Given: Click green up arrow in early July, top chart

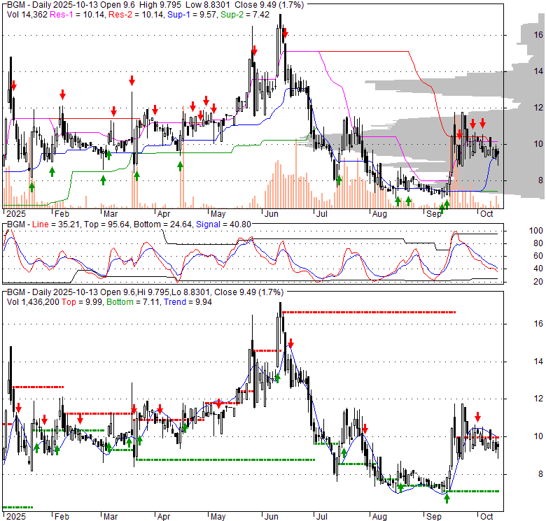Looking at the screenshot, I should click(x=339, y=180).
